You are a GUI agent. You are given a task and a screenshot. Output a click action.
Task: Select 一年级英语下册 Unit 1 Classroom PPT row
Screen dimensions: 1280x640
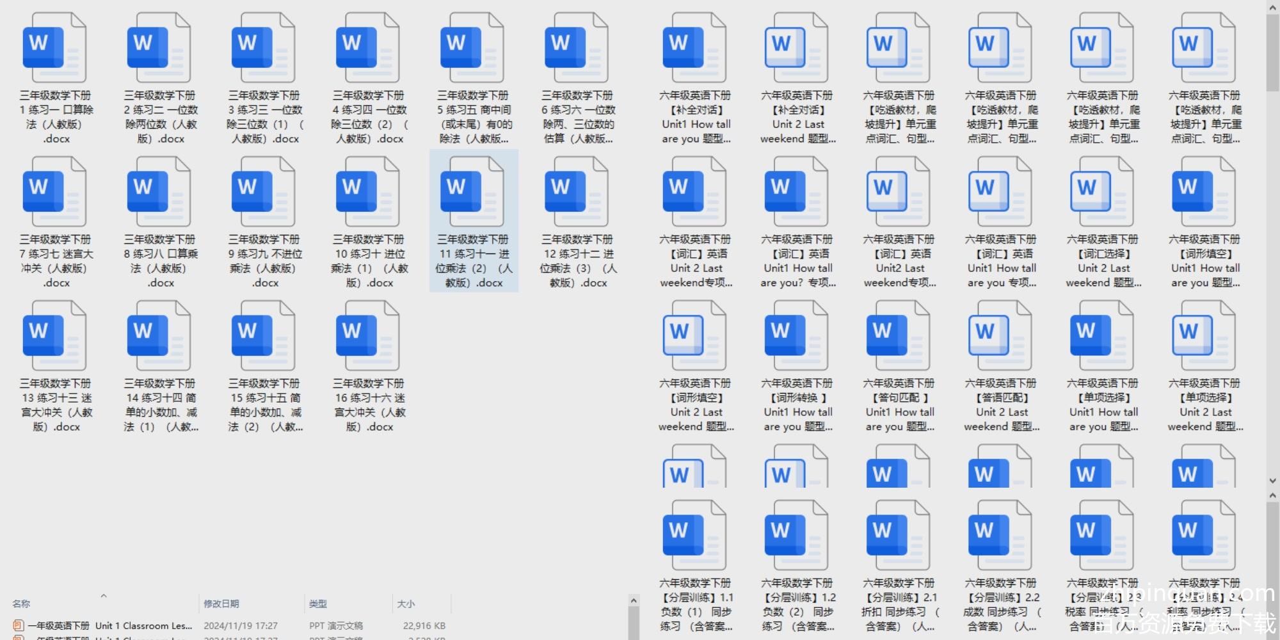[x=102, y=626]
